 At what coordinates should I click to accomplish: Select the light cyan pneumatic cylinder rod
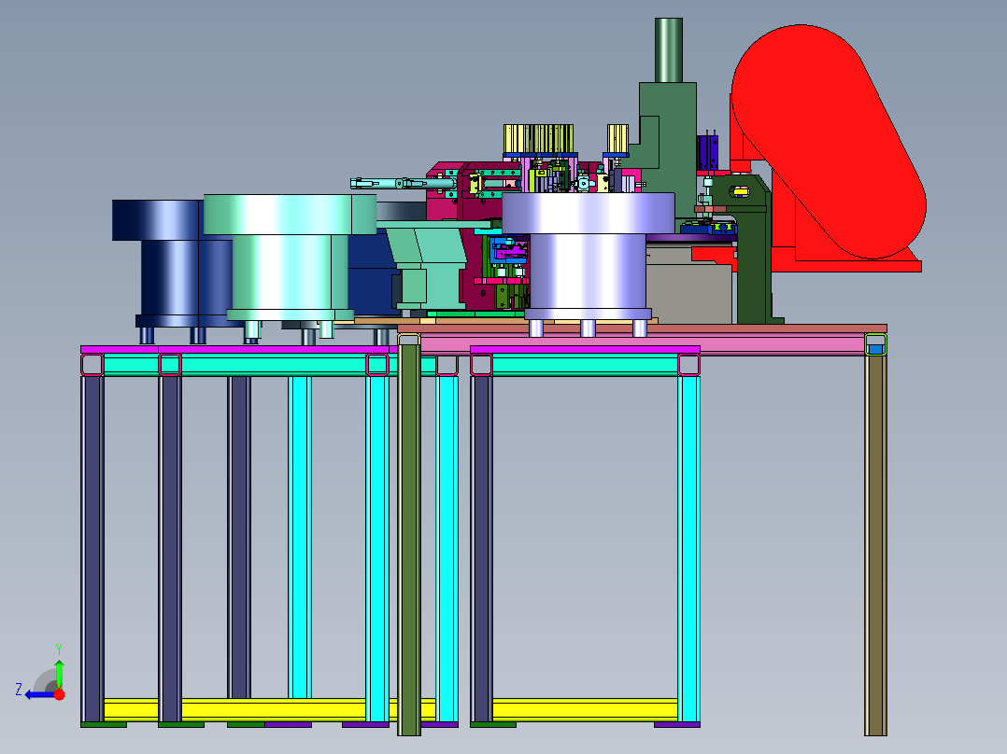[x=403, y=184]
